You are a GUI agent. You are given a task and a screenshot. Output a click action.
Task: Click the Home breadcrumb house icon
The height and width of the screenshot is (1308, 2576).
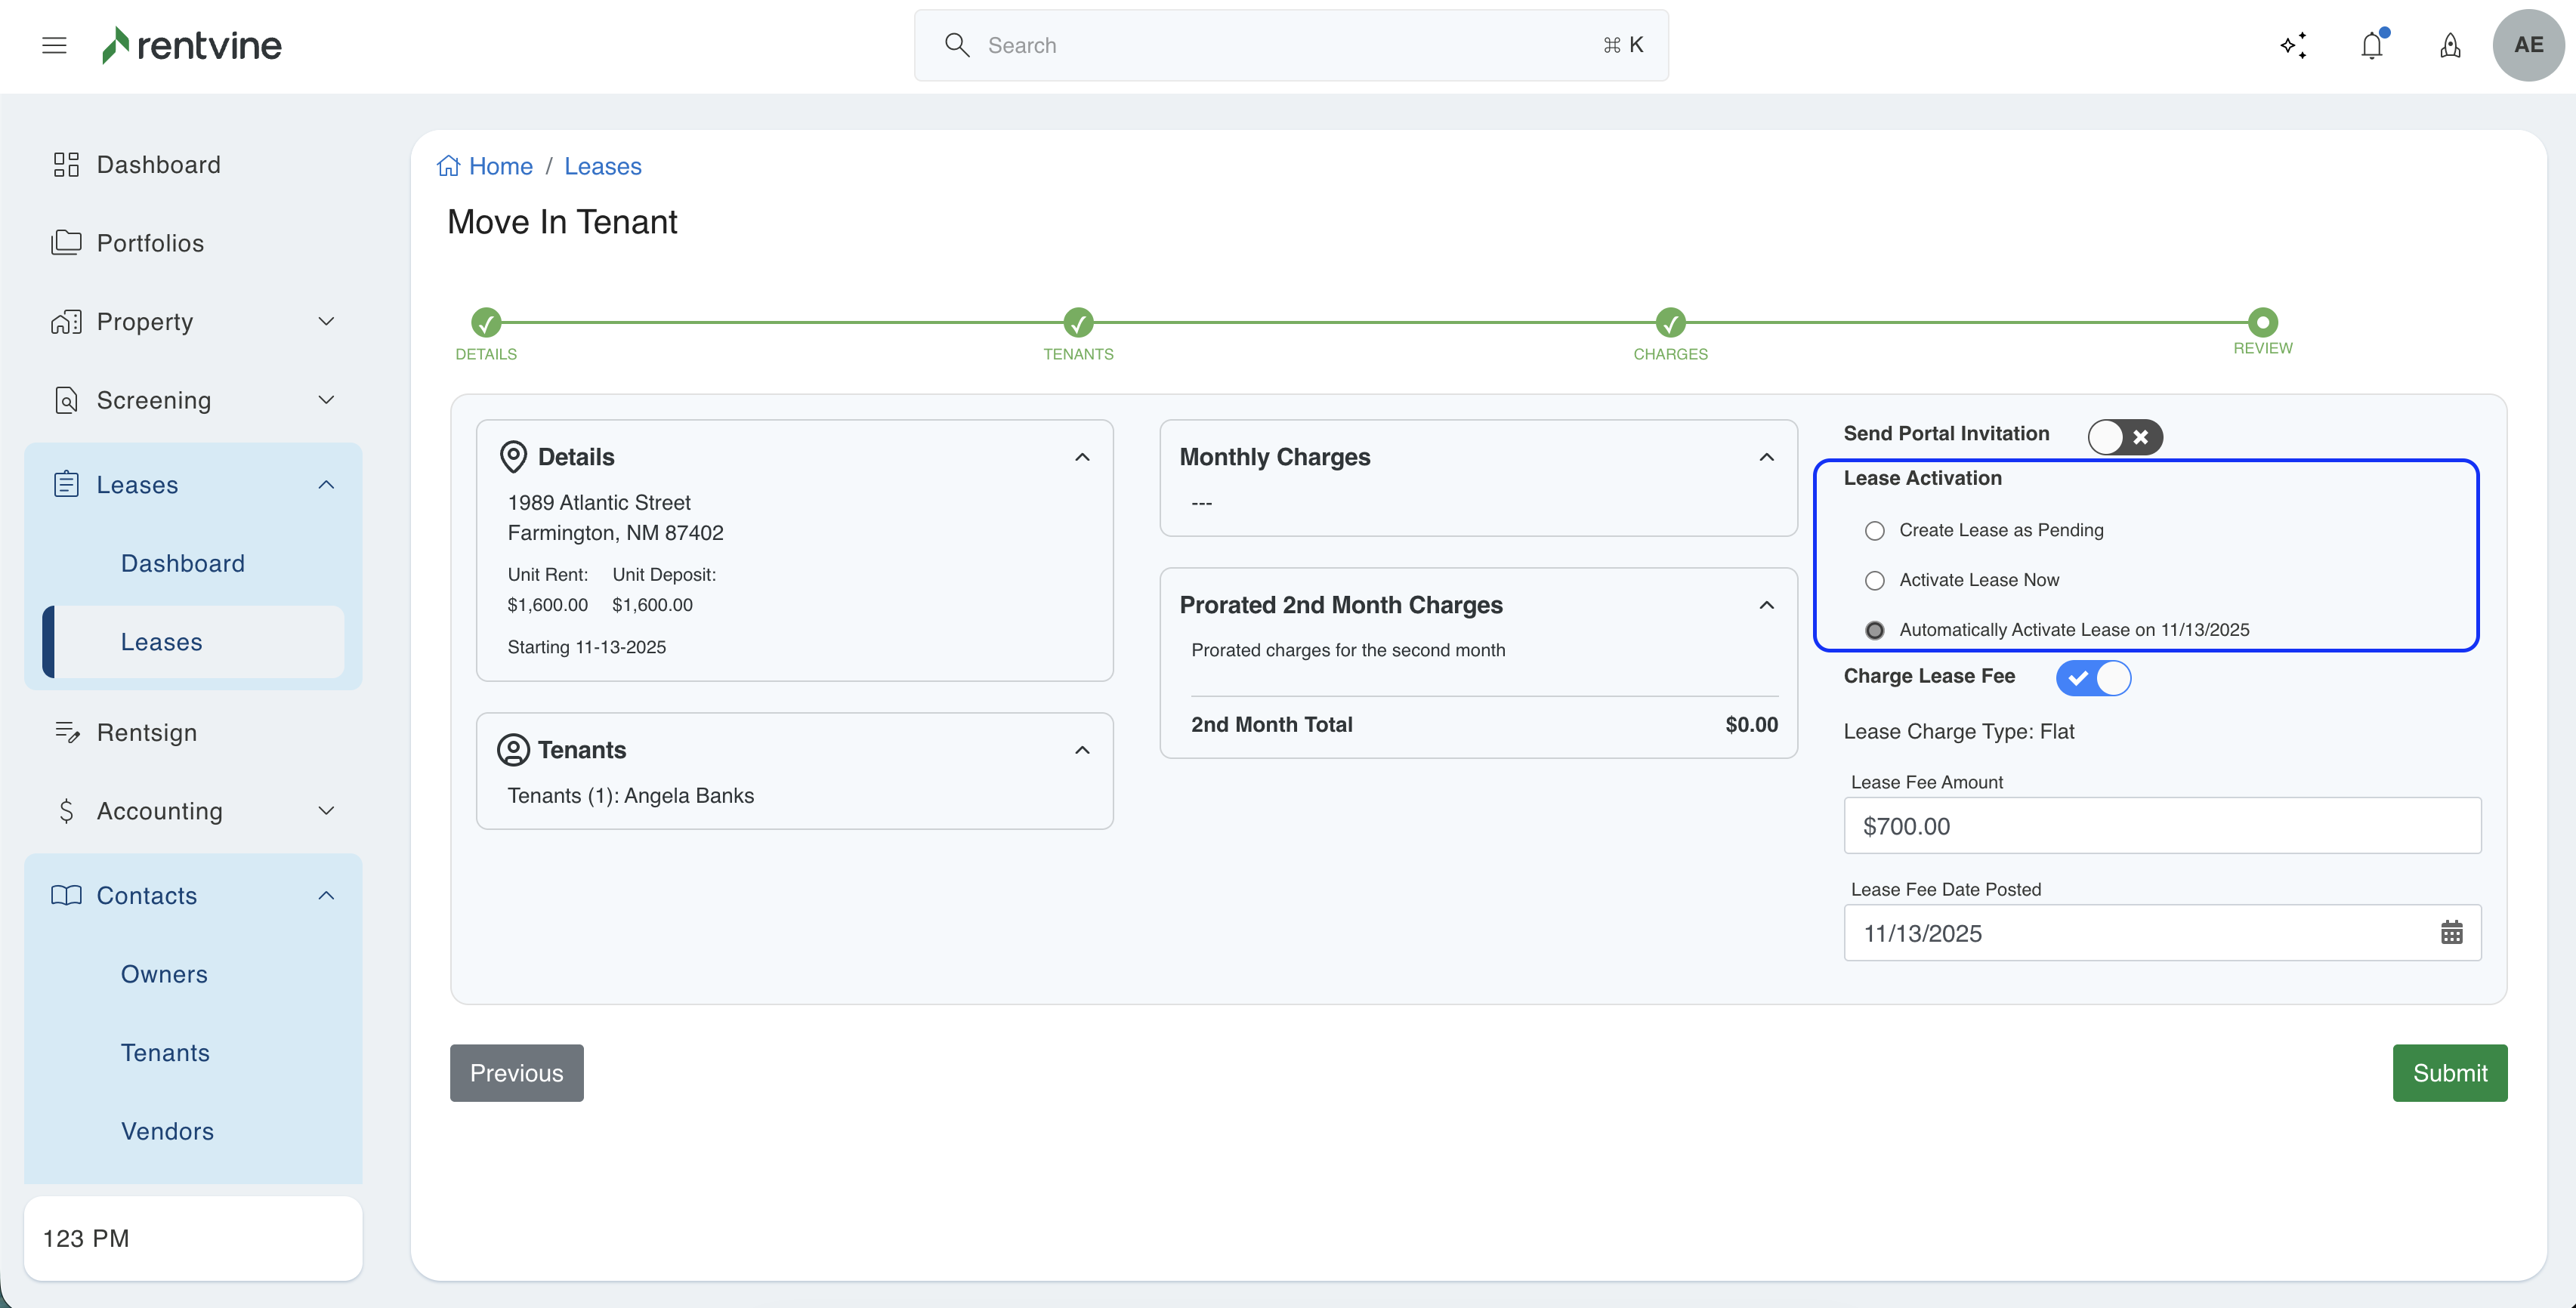pyautogui.click(x=449, y=166)
